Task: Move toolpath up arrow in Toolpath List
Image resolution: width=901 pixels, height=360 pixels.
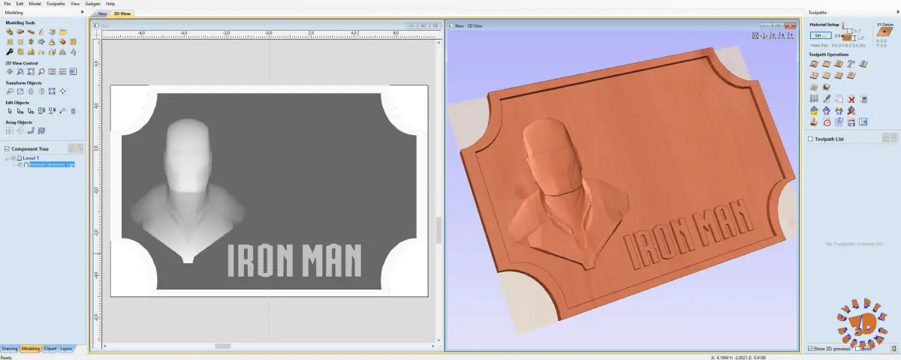Action: tap(886, 137)
